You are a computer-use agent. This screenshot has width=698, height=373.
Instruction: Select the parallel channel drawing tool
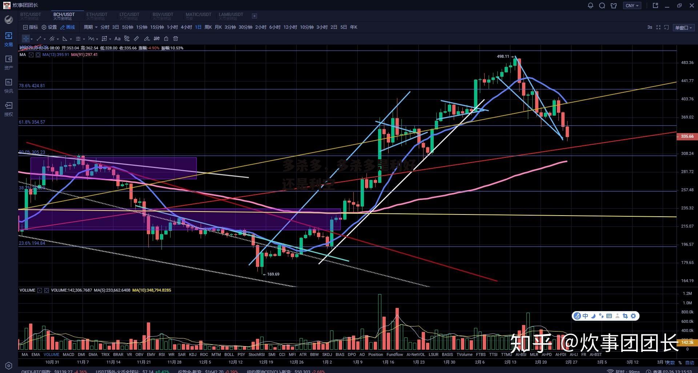(x=52, y=39)
